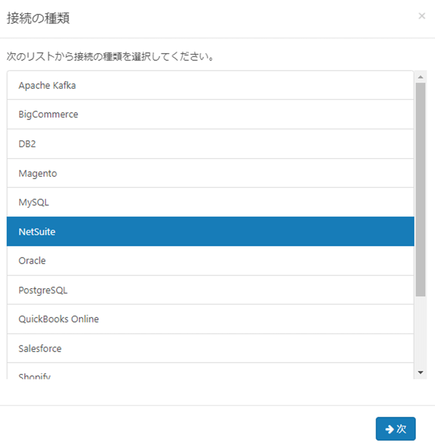Click the arrow icon on the 次 button
Image resolution: width=435 pixels, height=448 pixels.
coord(390,429)
